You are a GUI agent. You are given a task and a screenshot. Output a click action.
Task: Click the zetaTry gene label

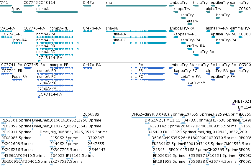point(187,15)
